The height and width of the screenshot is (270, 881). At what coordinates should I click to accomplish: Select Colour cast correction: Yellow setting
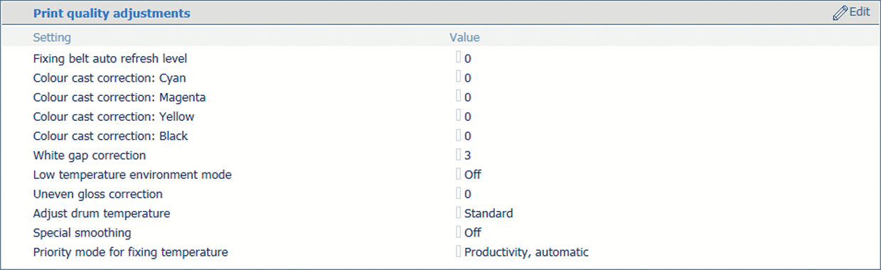pyautogui.click(x=114, y=116)
